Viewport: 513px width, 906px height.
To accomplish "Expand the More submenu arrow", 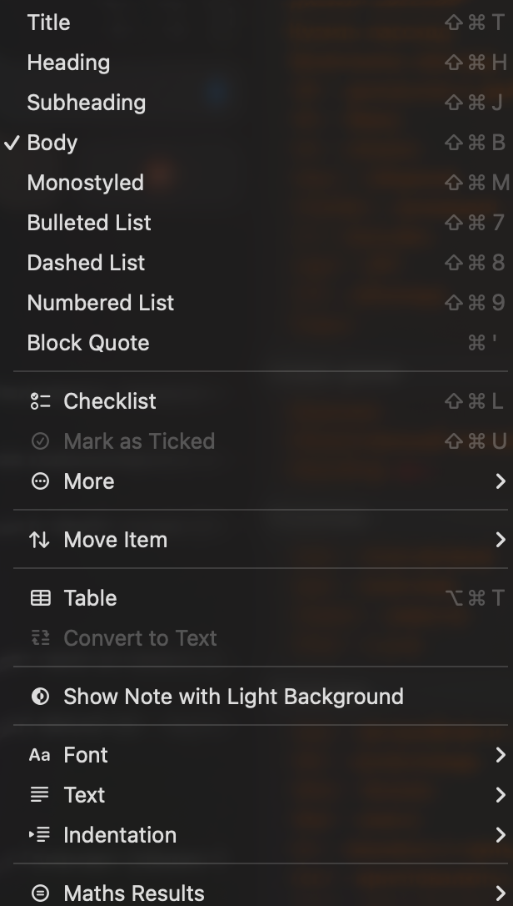I will [500, 481].
